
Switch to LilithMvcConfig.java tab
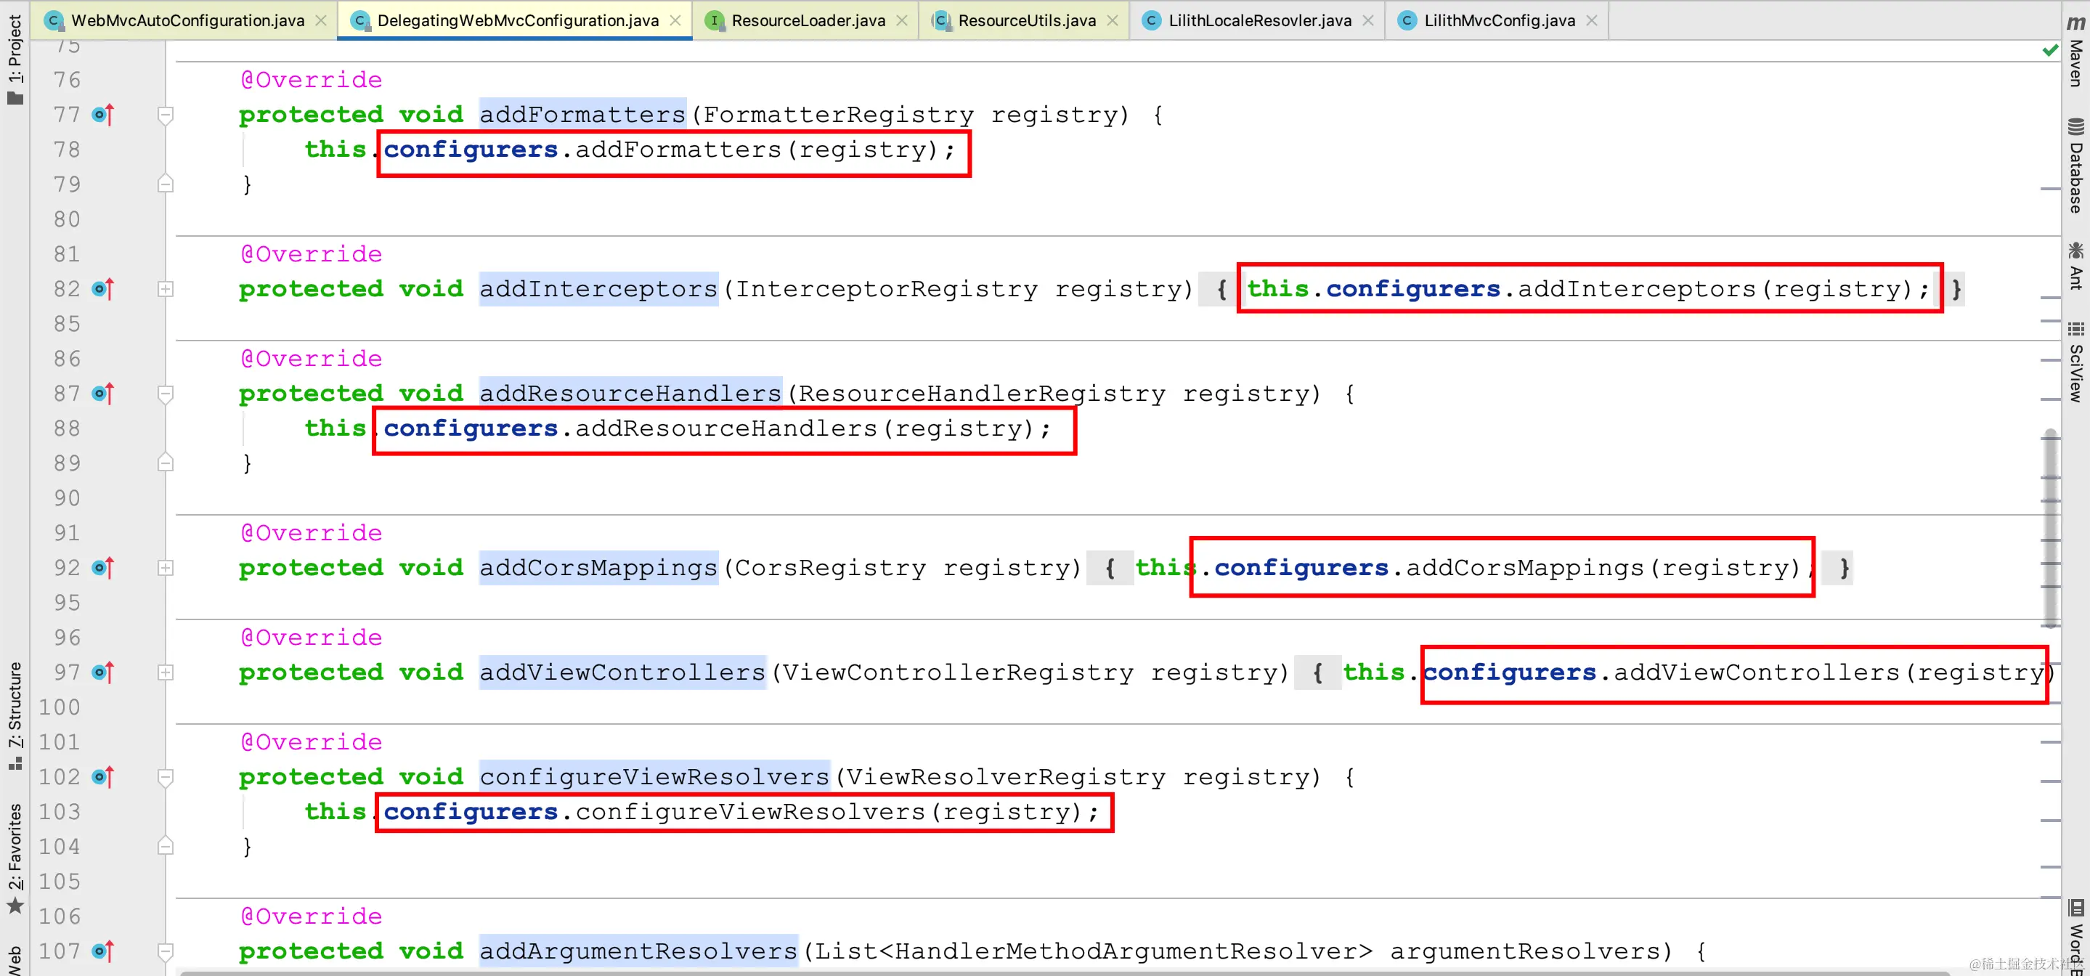coord(1499,20)
